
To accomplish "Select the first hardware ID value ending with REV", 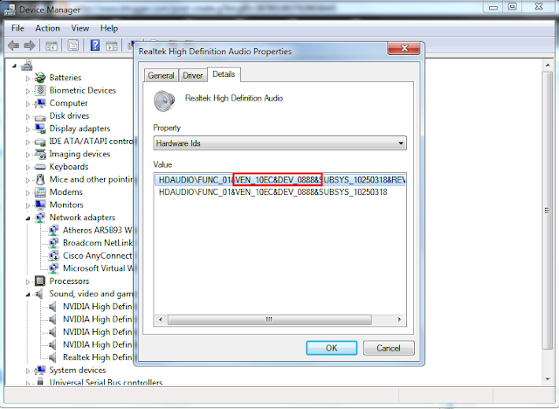I will pos(280,180).
